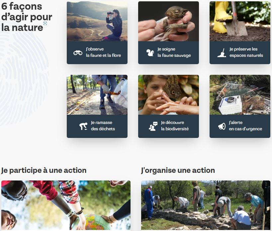272x231 pixels.
Task: Click the butterfly on hand photo
Action: pyautogui.click(x=168, y=95)
